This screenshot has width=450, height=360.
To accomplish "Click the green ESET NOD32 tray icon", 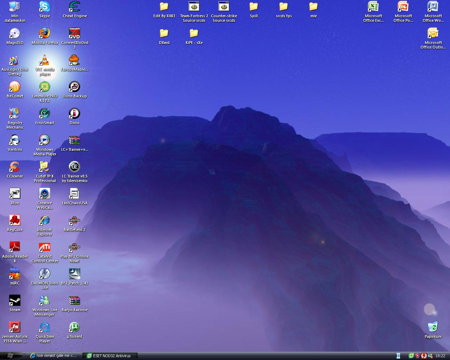I will [x=411, y=356].
